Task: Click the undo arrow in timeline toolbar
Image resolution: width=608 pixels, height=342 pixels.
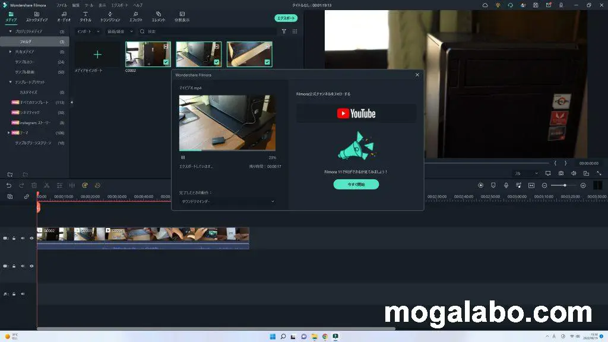Action: [x=8, y=185]
